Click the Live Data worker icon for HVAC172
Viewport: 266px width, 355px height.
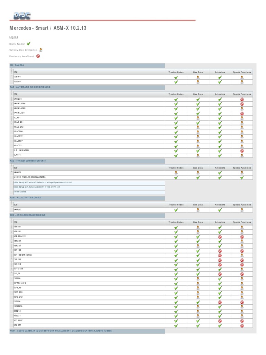point(198,137)
